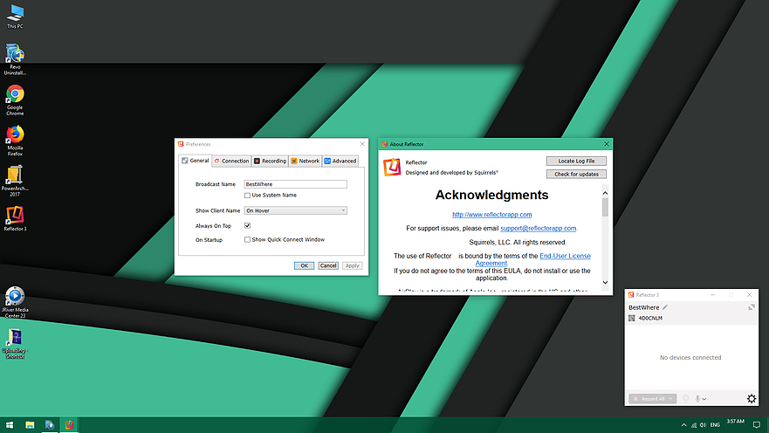Open Reflector 3 settings gear icon
This screenshot has height=433, width=769.
[x=752, y=399]
